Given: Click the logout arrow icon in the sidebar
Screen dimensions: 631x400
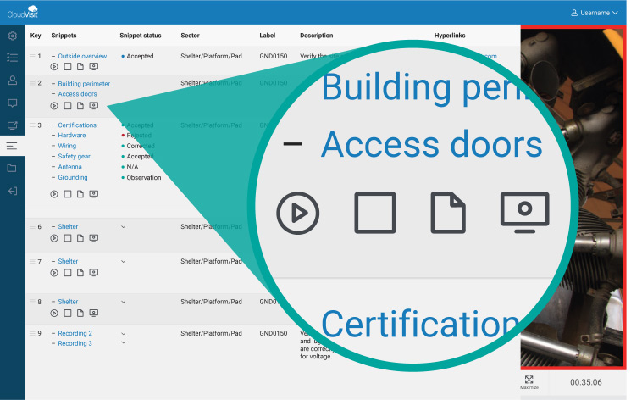Looking at the screenshot, I should [x=13, y=191].
